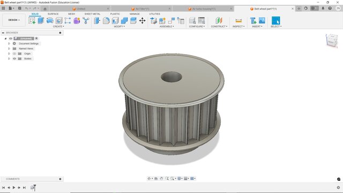Select the Extrude tool
Image resolution: width=343 pixels, height=193 pixels.
coord(41,20)
